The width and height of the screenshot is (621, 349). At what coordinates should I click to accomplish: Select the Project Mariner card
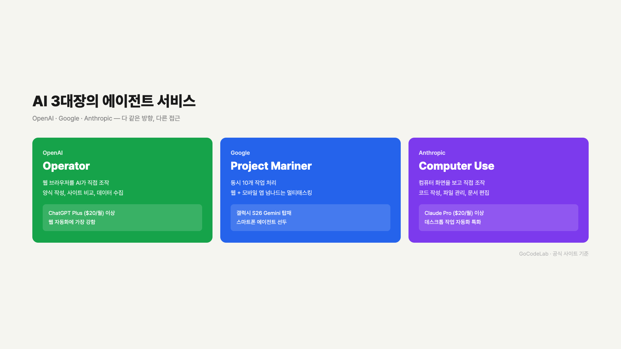[310, 190]
